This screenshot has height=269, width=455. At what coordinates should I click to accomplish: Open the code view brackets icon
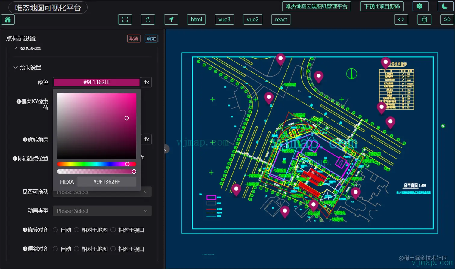tap(401, 20)
